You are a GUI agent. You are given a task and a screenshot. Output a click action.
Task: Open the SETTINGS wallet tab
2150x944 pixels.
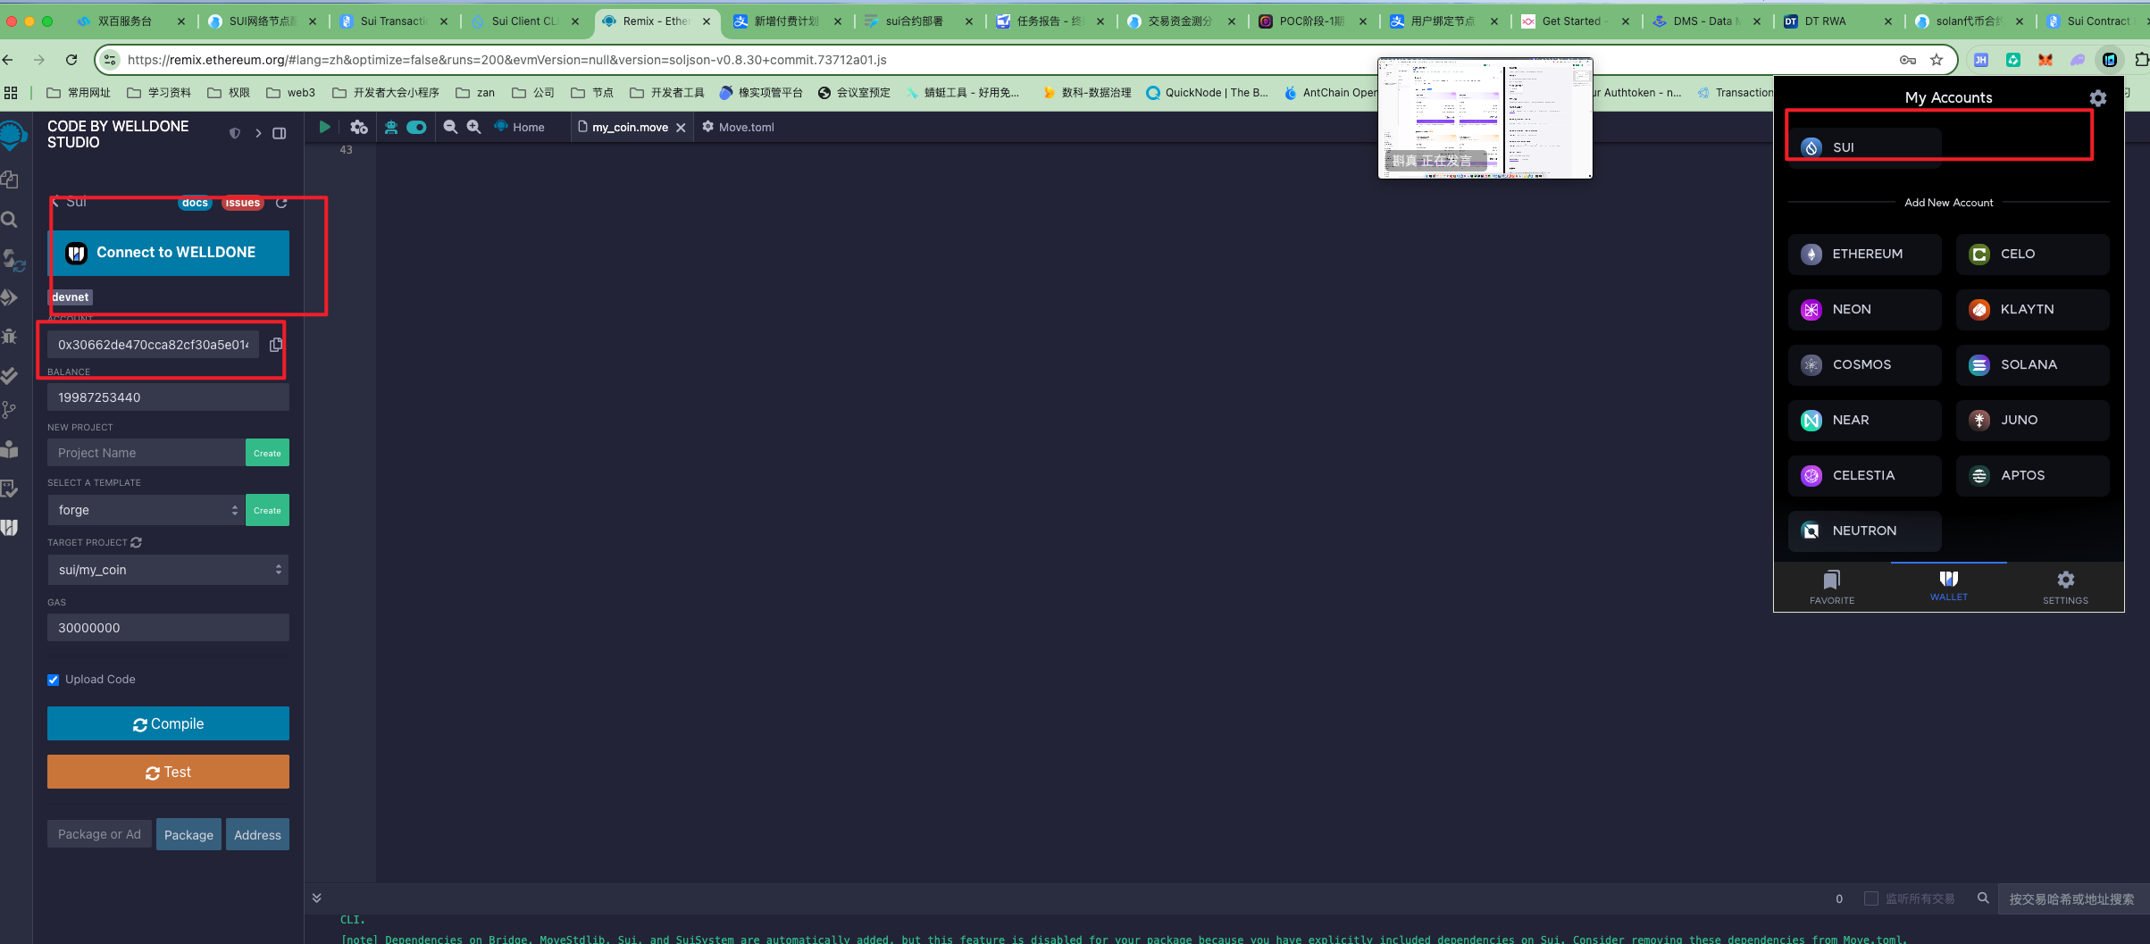2065,588
